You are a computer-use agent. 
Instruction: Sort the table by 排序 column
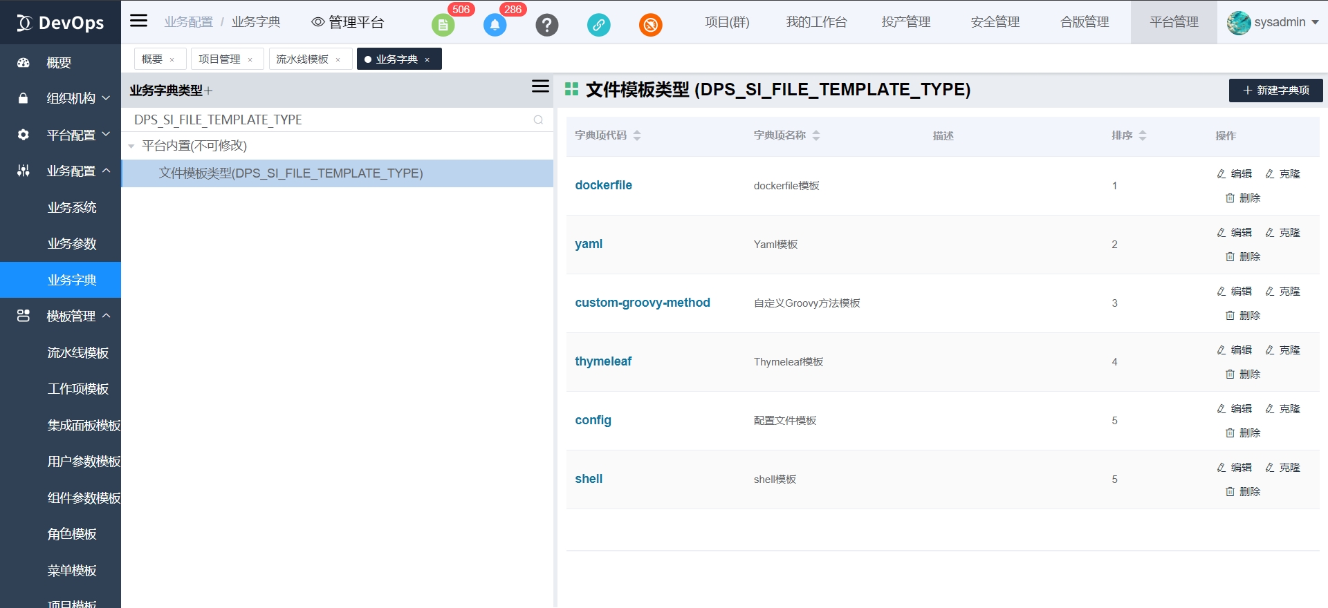click(1142, 135)
